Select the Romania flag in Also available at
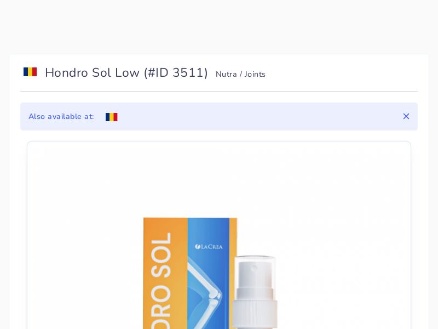 tap(112, 117)
